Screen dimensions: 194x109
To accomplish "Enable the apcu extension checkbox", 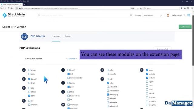I will (x=29, y=74).
